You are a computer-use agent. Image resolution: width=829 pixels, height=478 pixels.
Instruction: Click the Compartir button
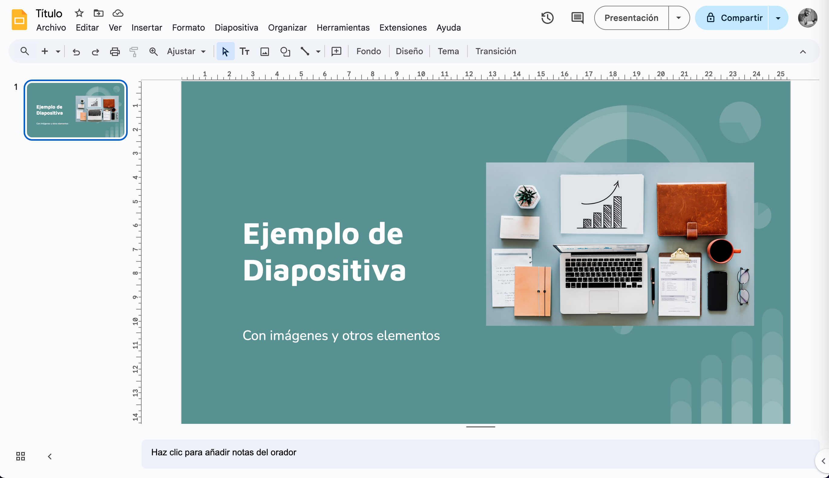click(x=742, y=18)
